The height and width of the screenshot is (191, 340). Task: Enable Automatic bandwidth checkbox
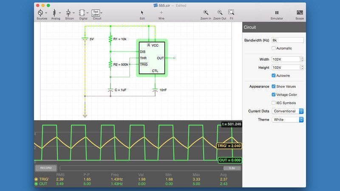pos(274,48)
